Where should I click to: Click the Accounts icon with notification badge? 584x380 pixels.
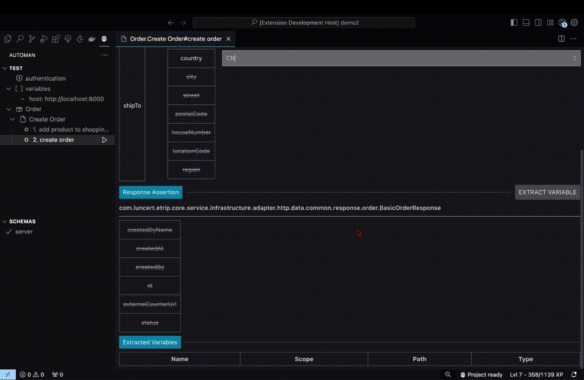562,23
